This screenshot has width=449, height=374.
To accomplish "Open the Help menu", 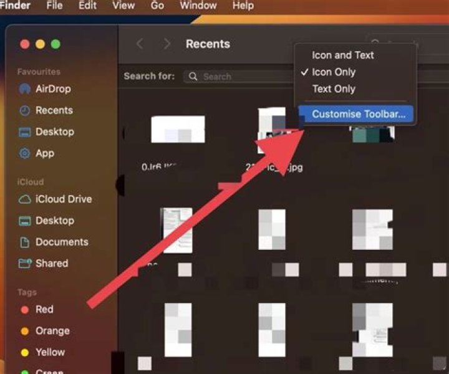I will pos(243,5).
